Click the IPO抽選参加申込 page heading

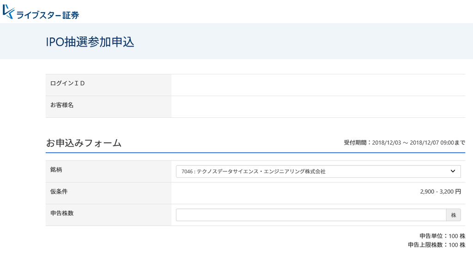click(90, 42)
